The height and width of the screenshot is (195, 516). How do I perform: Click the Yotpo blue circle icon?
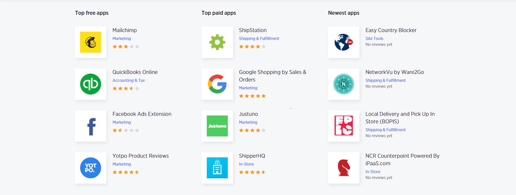pos(91,168)
